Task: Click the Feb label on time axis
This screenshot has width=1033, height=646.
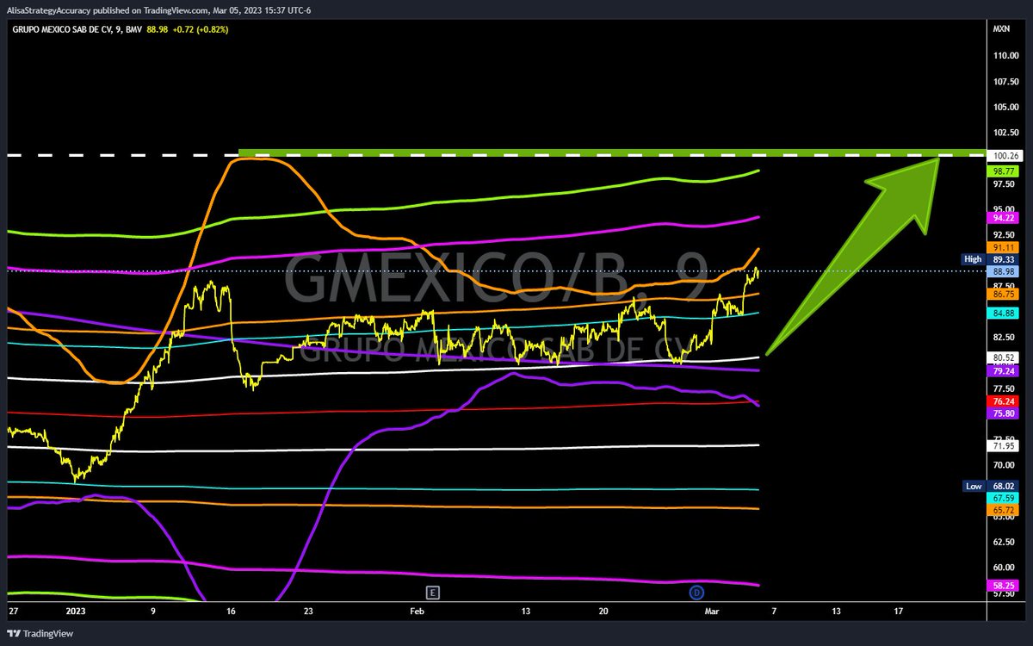Action: click(x=418, y=611)
